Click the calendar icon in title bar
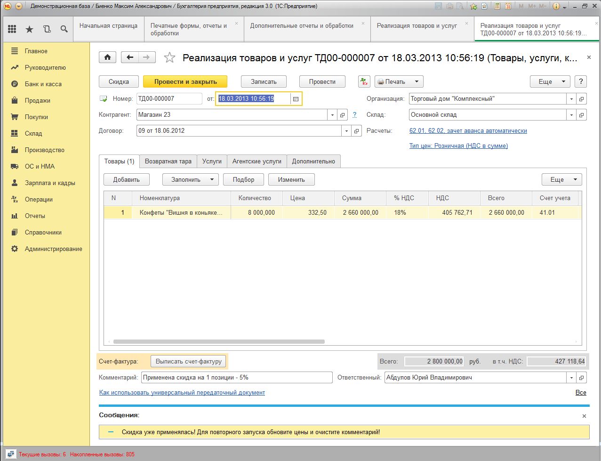 (508, 6)
